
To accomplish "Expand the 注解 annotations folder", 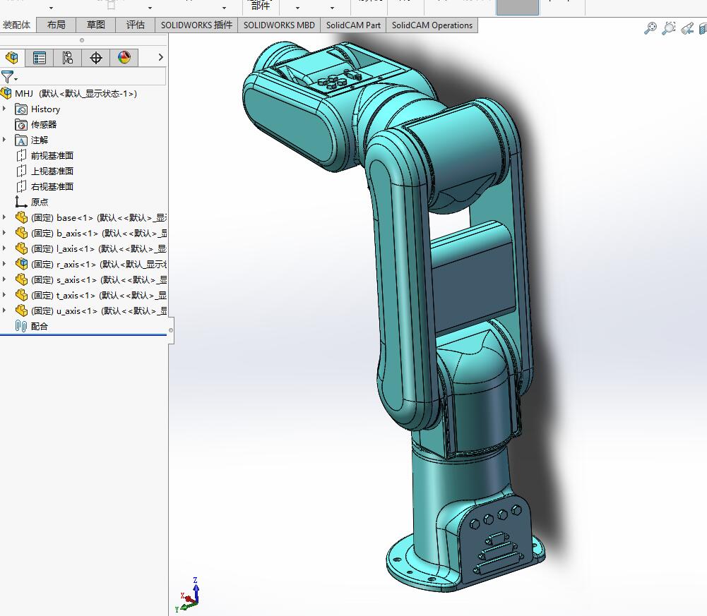I will pos(4,140).
